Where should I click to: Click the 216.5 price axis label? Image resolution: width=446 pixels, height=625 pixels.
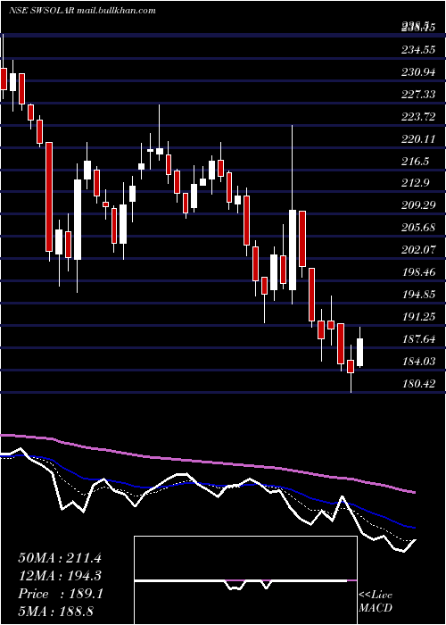coord(416,162)
